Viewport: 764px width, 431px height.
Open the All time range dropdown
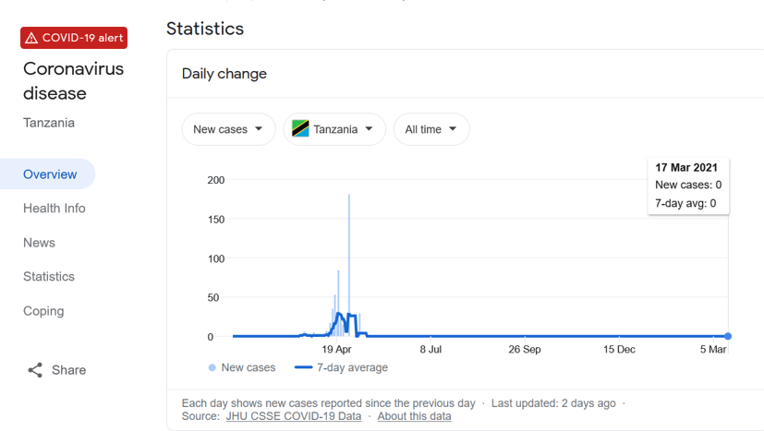point(431,129)
